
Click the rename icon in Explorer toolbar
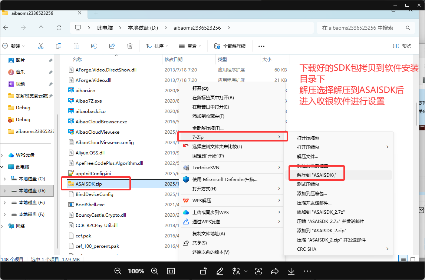(x=94, y=46)
